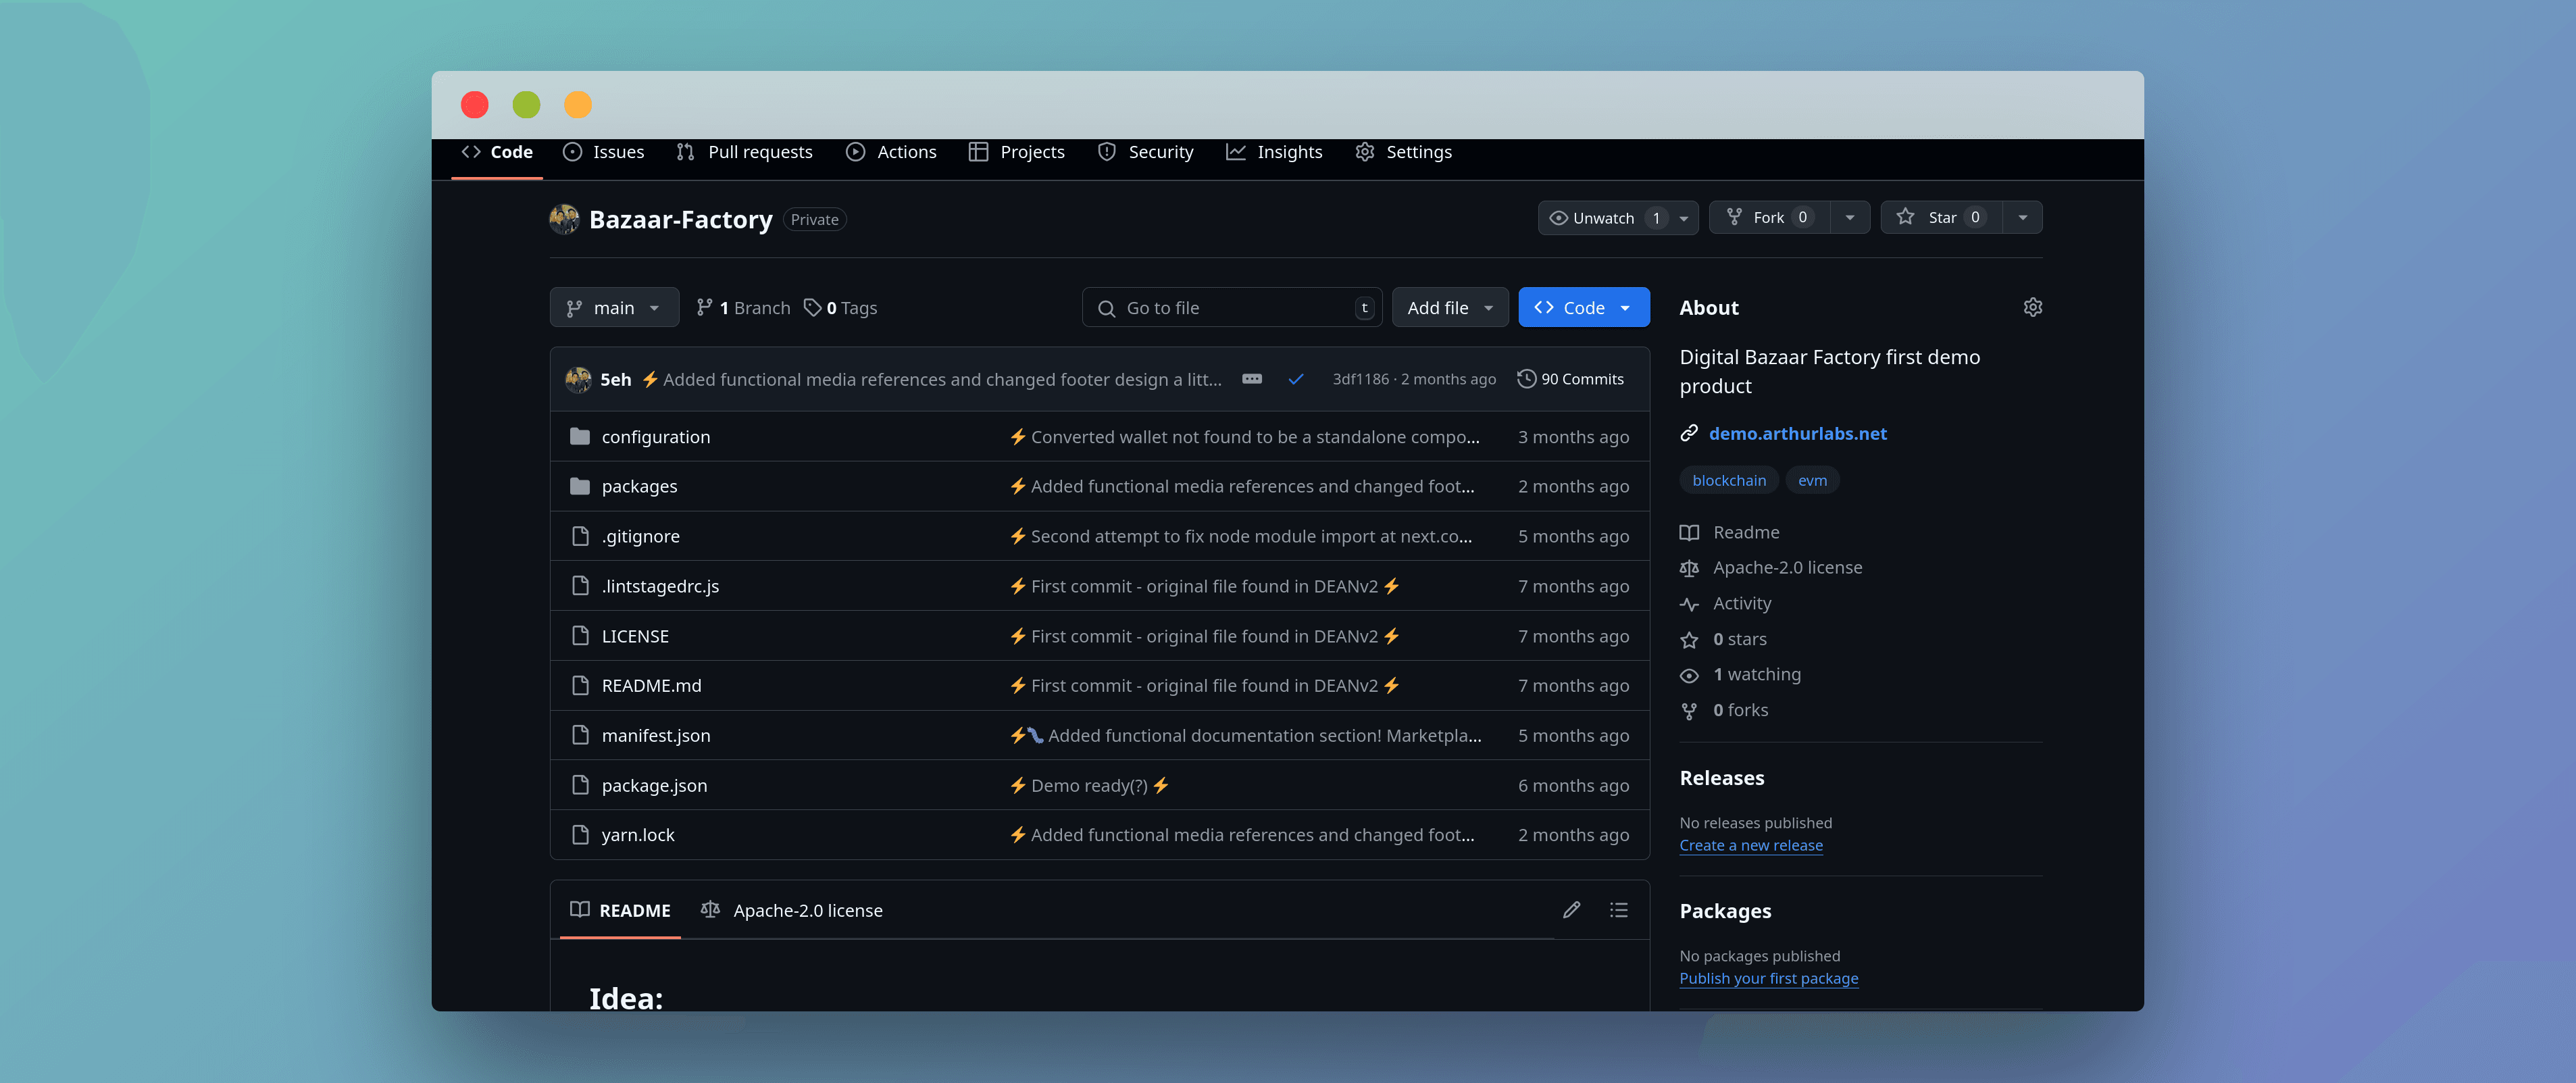Click the red window close button
Image resolution: width=2576 pixels, height=1083 pixels.
pyautogui.click(x=475, y=104)
